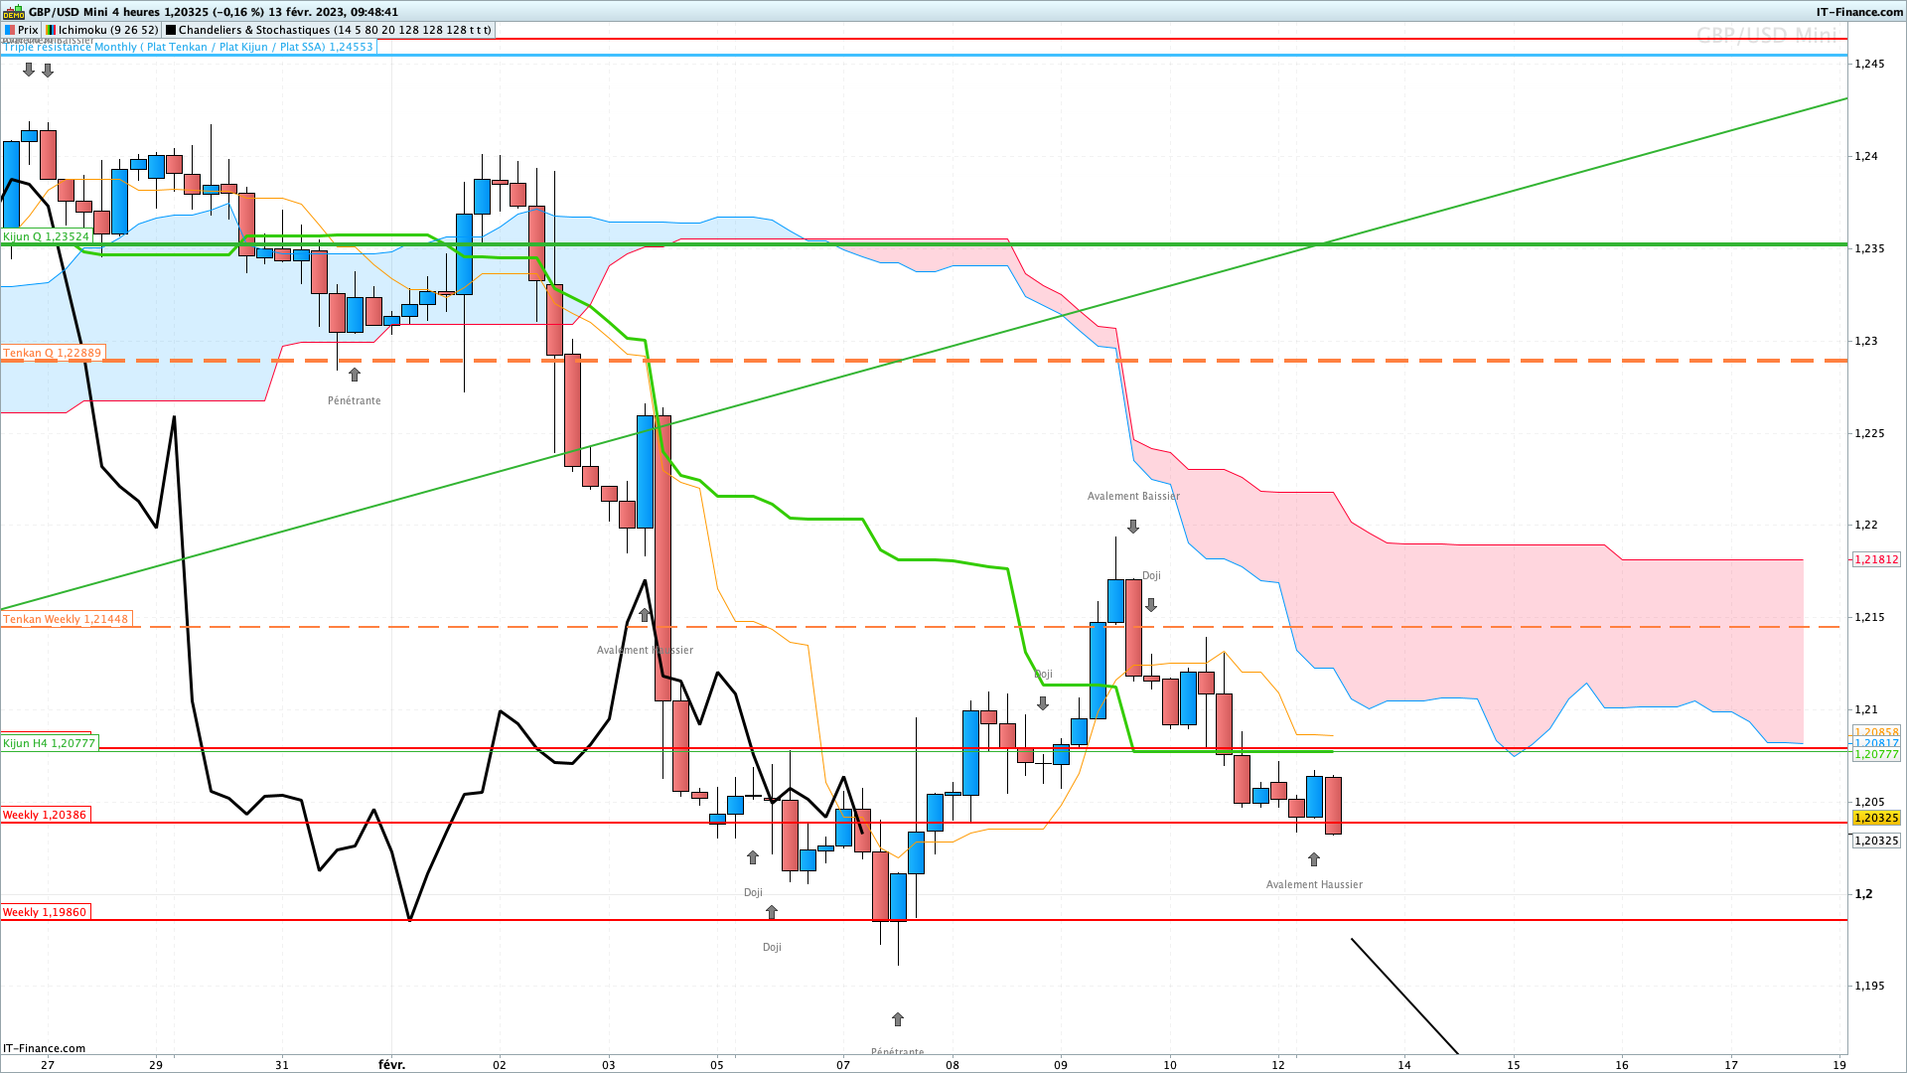
Task: Click the up arrow above Pénétrante near 31
Action: coord(355,375)
